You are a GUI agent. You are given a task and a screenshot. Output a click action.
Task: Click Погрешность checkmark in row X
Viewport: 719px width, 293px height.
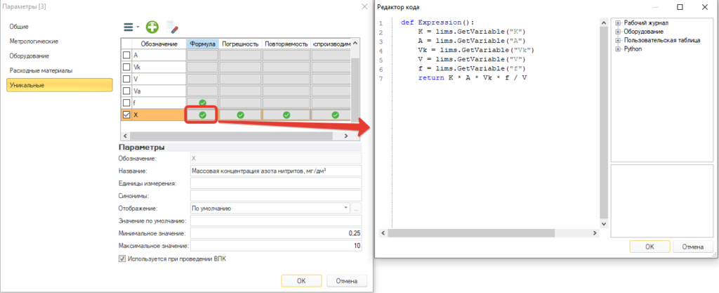pos(240,115)
